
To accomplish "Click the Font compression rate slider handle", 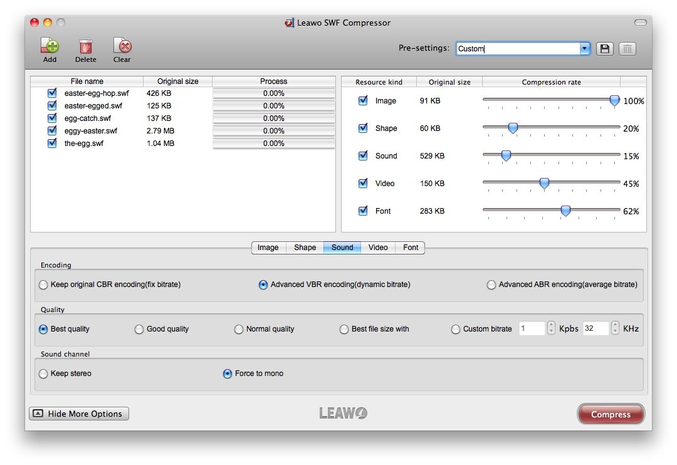I will (565, 211).
